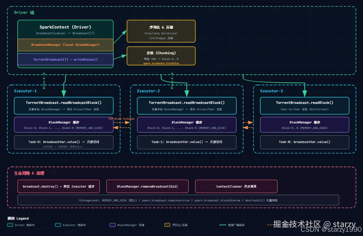The width and height of the screenshot is (363, 236).
Task: Click the Executor 端组件 legend swatch
Action: click(58, 225)
